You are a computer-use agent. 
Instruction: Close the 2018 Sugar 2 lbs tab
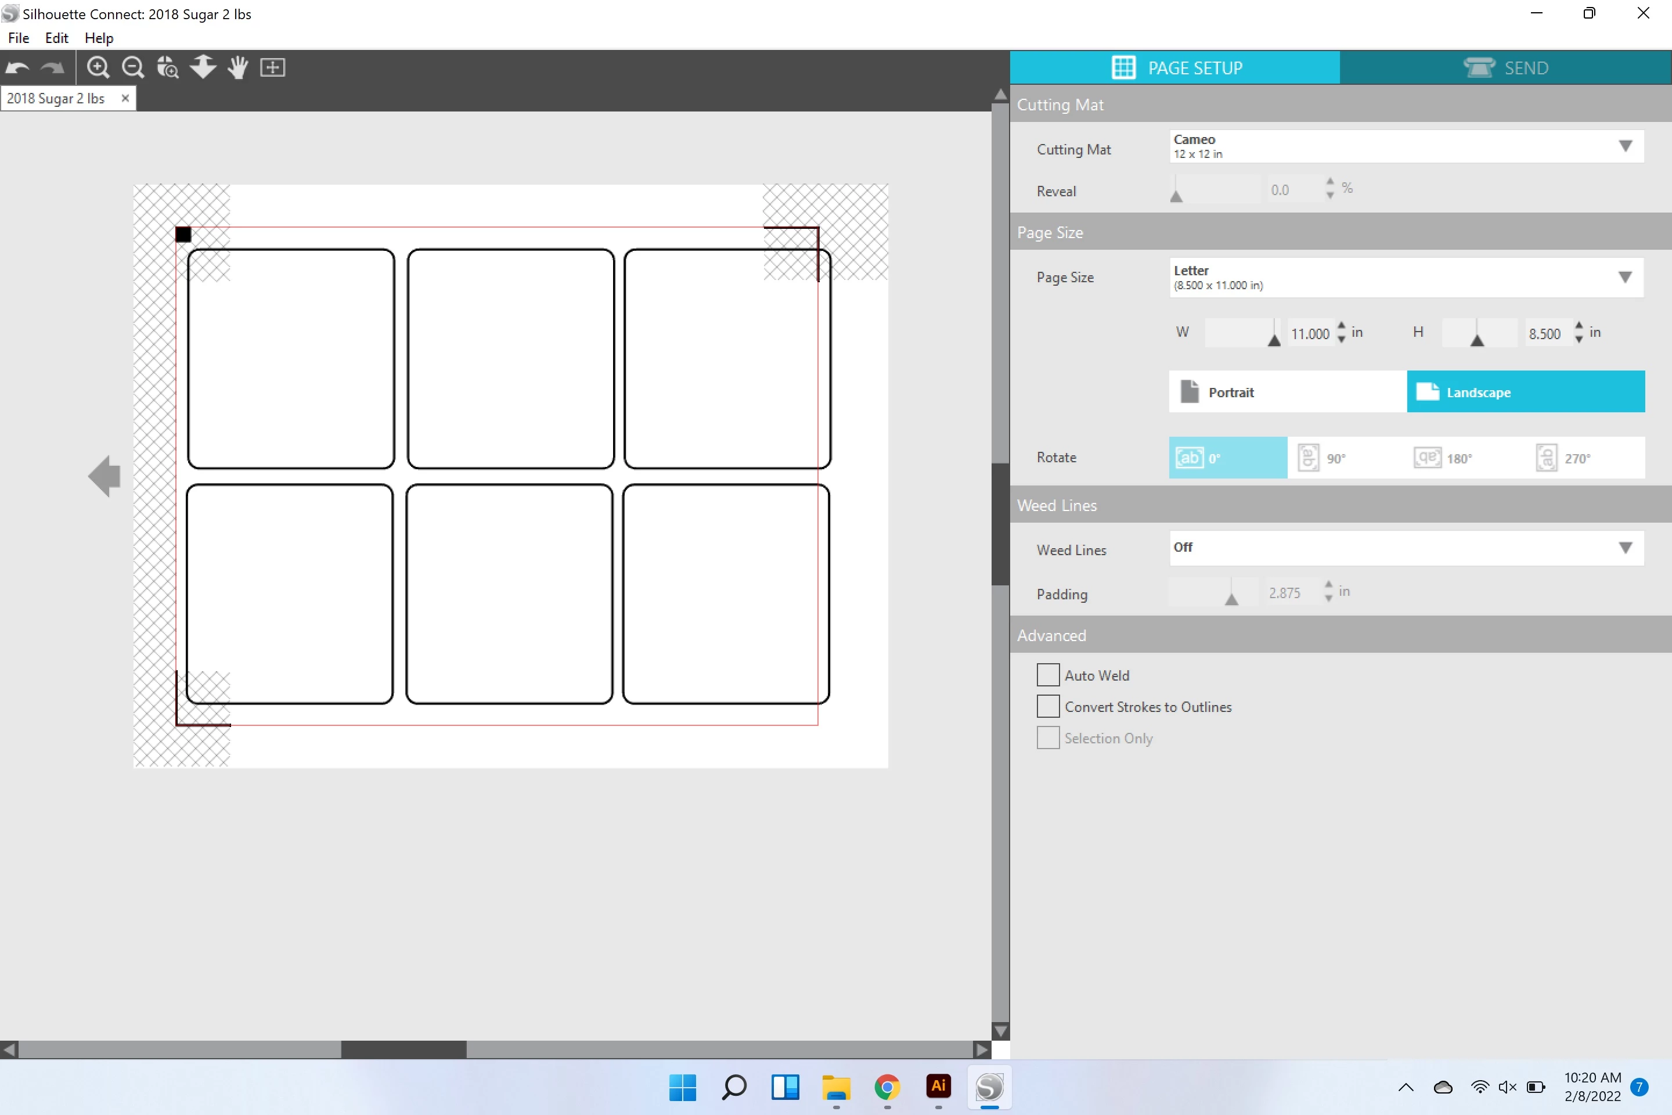(125, 98)
